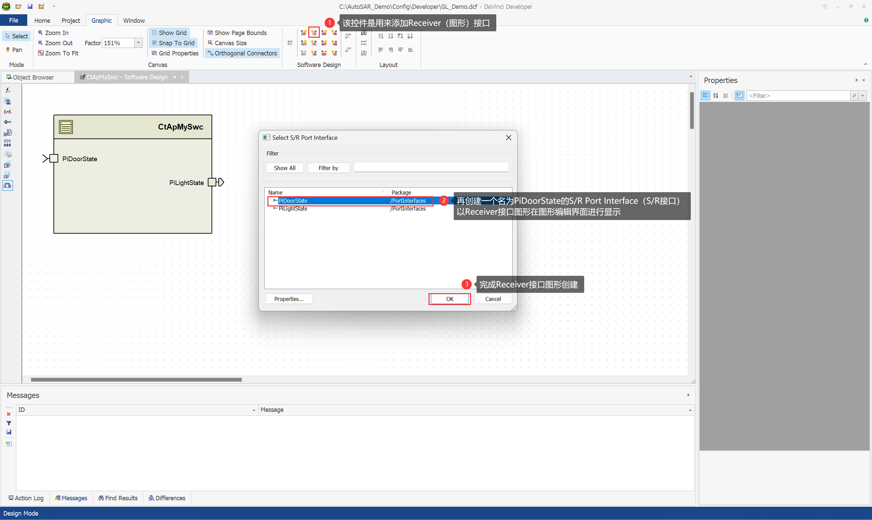Image resolution: width=872 pixels, height=520 pixels.
Task: Toggle Orthogonal Connectors option
Action: (242, 53)
